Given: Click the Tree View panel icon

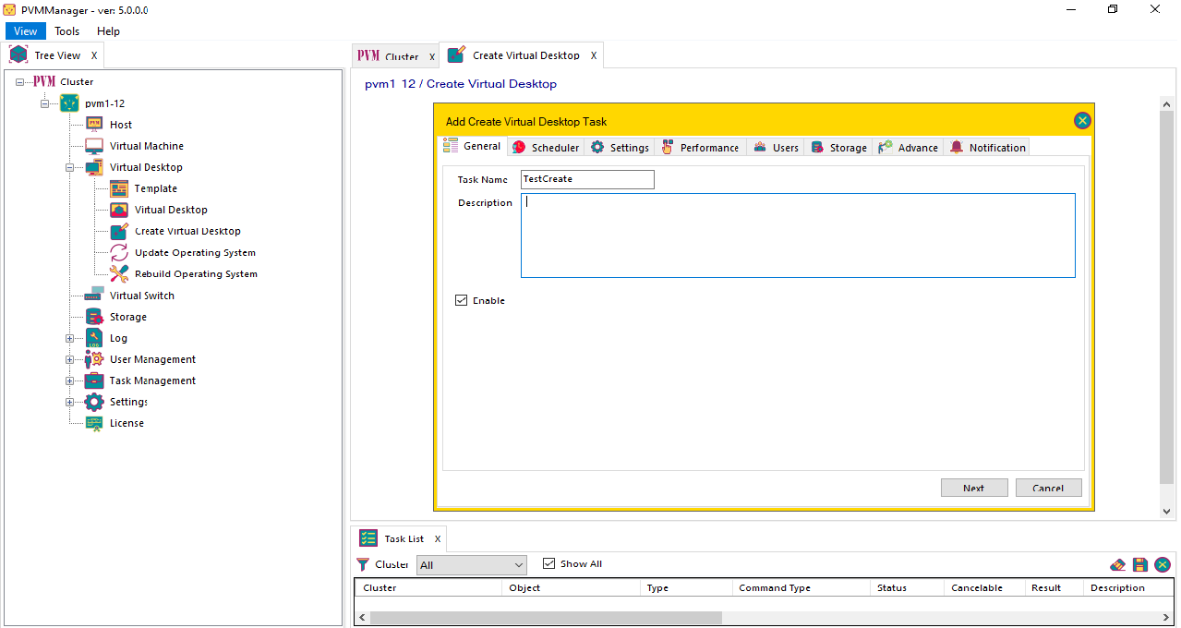Looking at the screenshot, I should point(18,54).
